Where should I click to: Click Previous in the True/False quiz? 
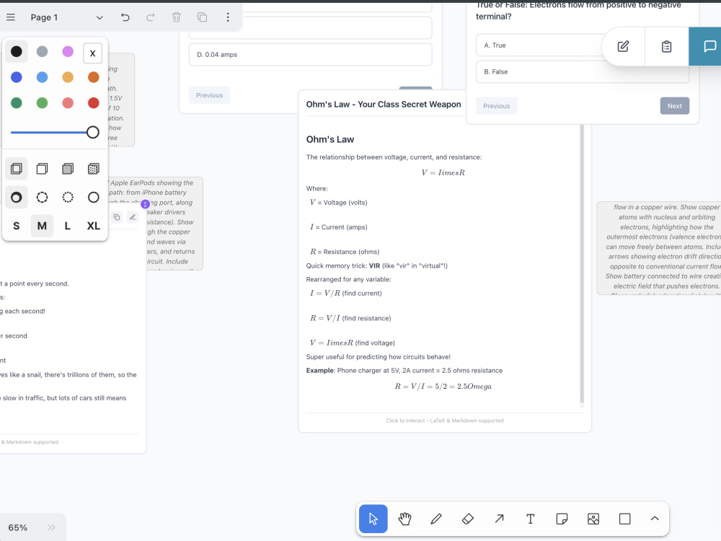496,106
